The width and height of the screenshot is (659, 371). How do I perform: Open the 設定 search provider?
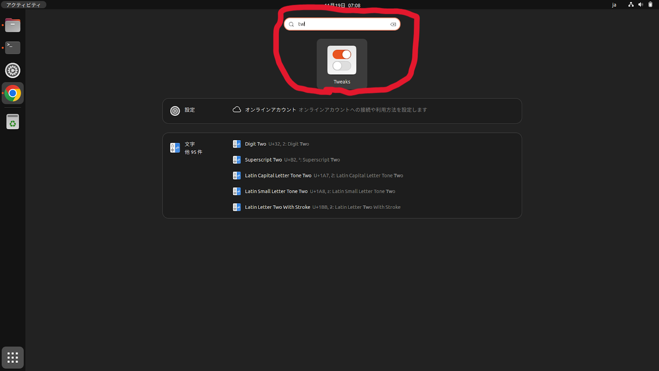point(183,110)
